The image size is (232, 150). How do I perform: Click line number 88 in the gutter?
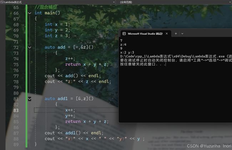(x=16, y=139)
